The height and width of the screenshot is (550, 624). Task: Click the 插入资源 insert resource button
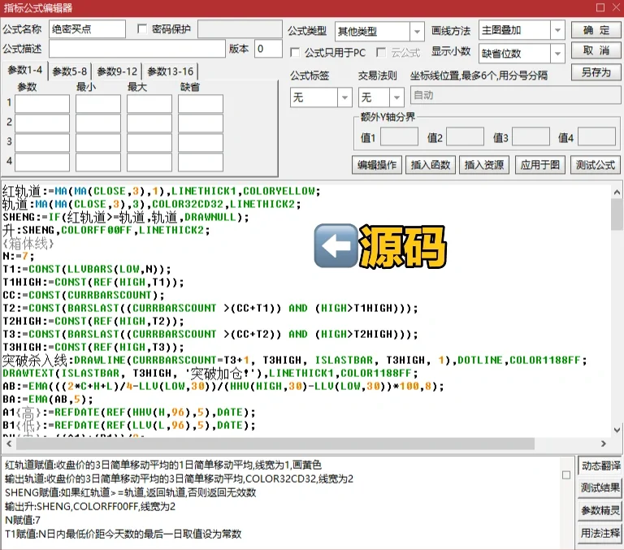(x=484, y=165)
